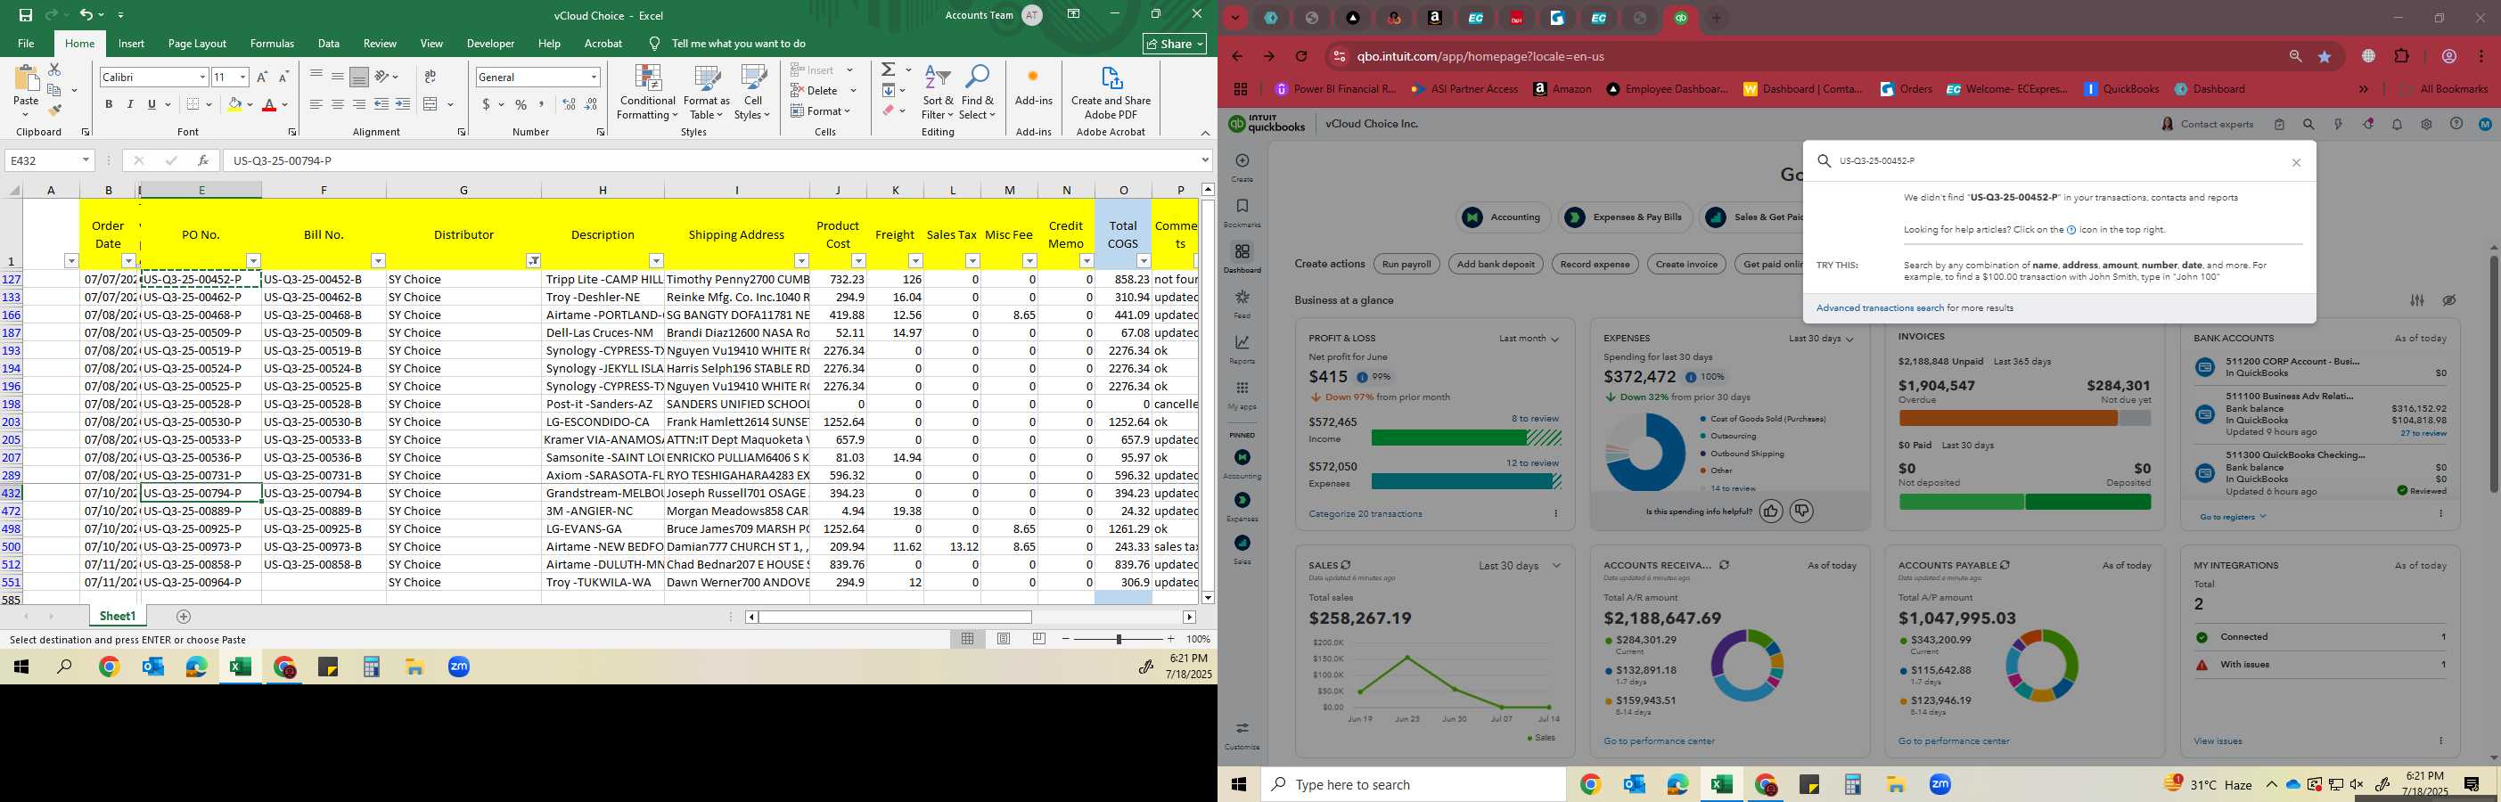Open Conditional Formatting in Styles group

pyautogui.click(x=648, y=93)
